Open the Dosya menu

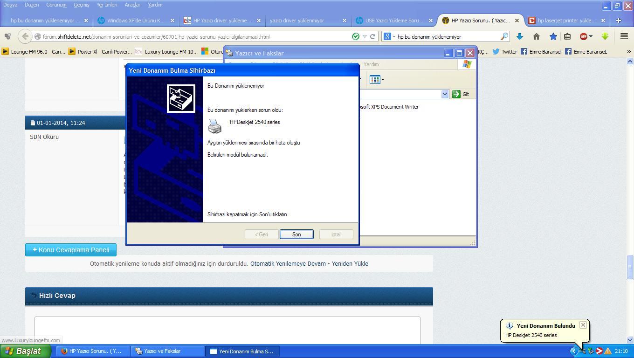(10, 5)
